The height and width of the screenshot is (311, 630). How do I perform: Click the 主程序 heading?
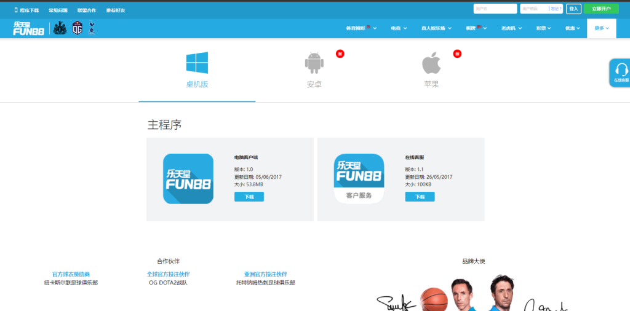coord(165,125)
